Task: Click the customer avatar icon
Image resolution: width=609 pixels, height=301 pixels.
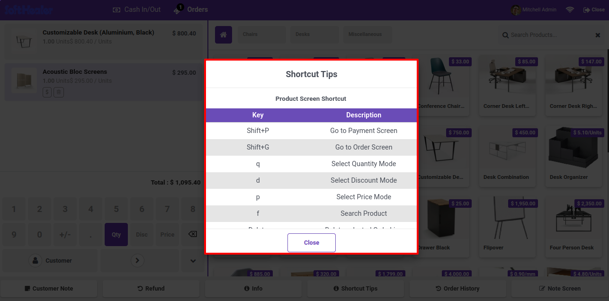Action: 35,260
